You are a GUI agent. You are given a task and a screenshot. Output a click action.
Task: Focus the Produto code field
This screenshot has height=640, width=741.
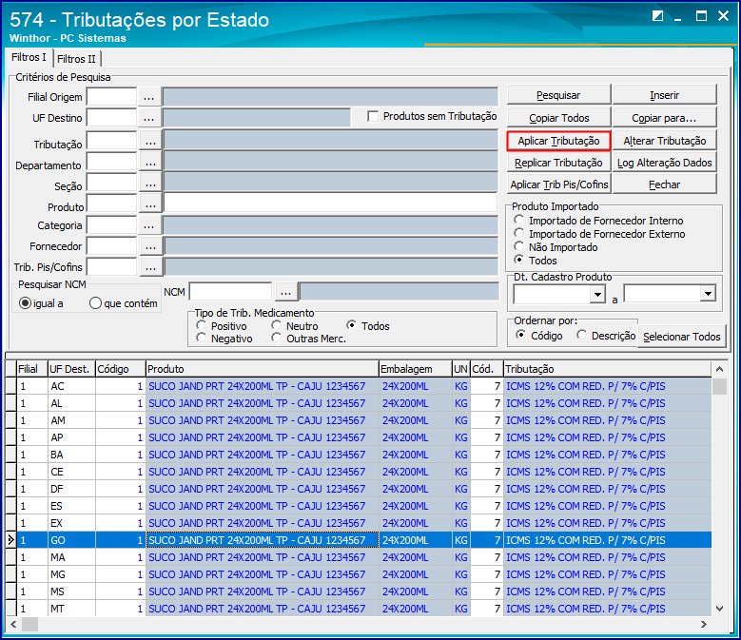(x=111, y=204)
